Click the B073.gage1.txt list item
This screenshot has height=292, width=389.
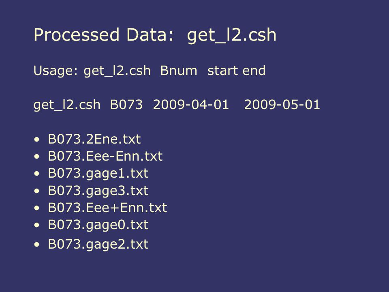pyautogui.click(x=98, y=174)
